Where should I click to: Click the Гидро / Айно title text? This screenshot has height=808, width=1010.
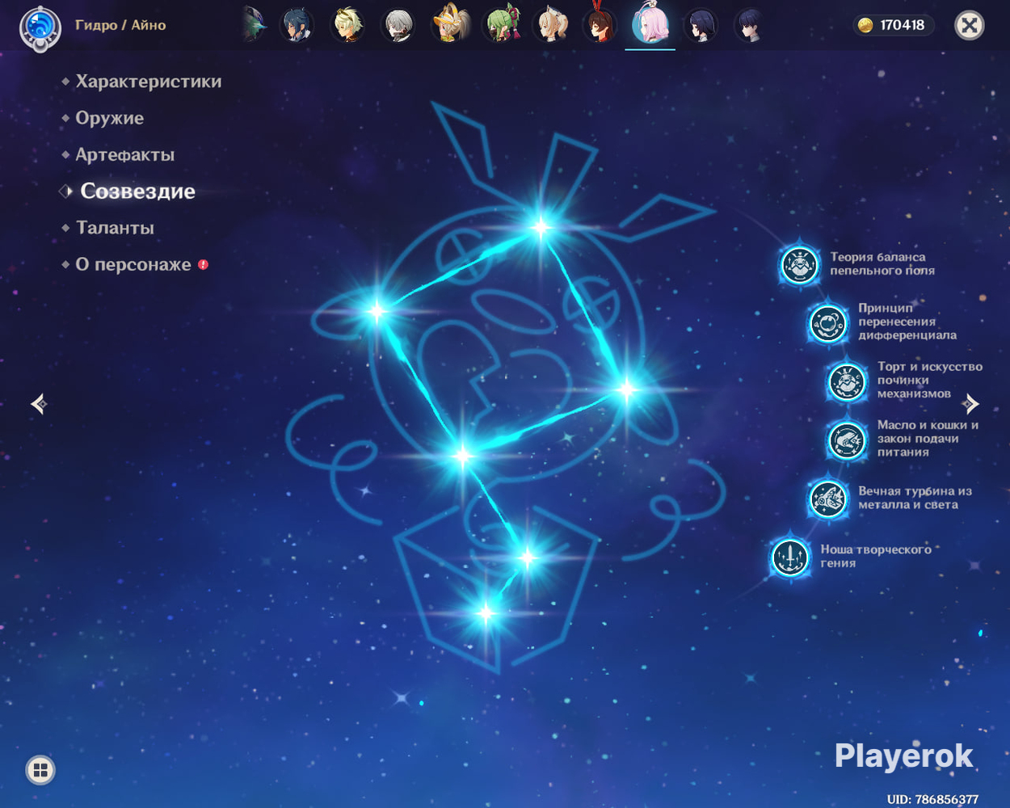tap(120, 25)
